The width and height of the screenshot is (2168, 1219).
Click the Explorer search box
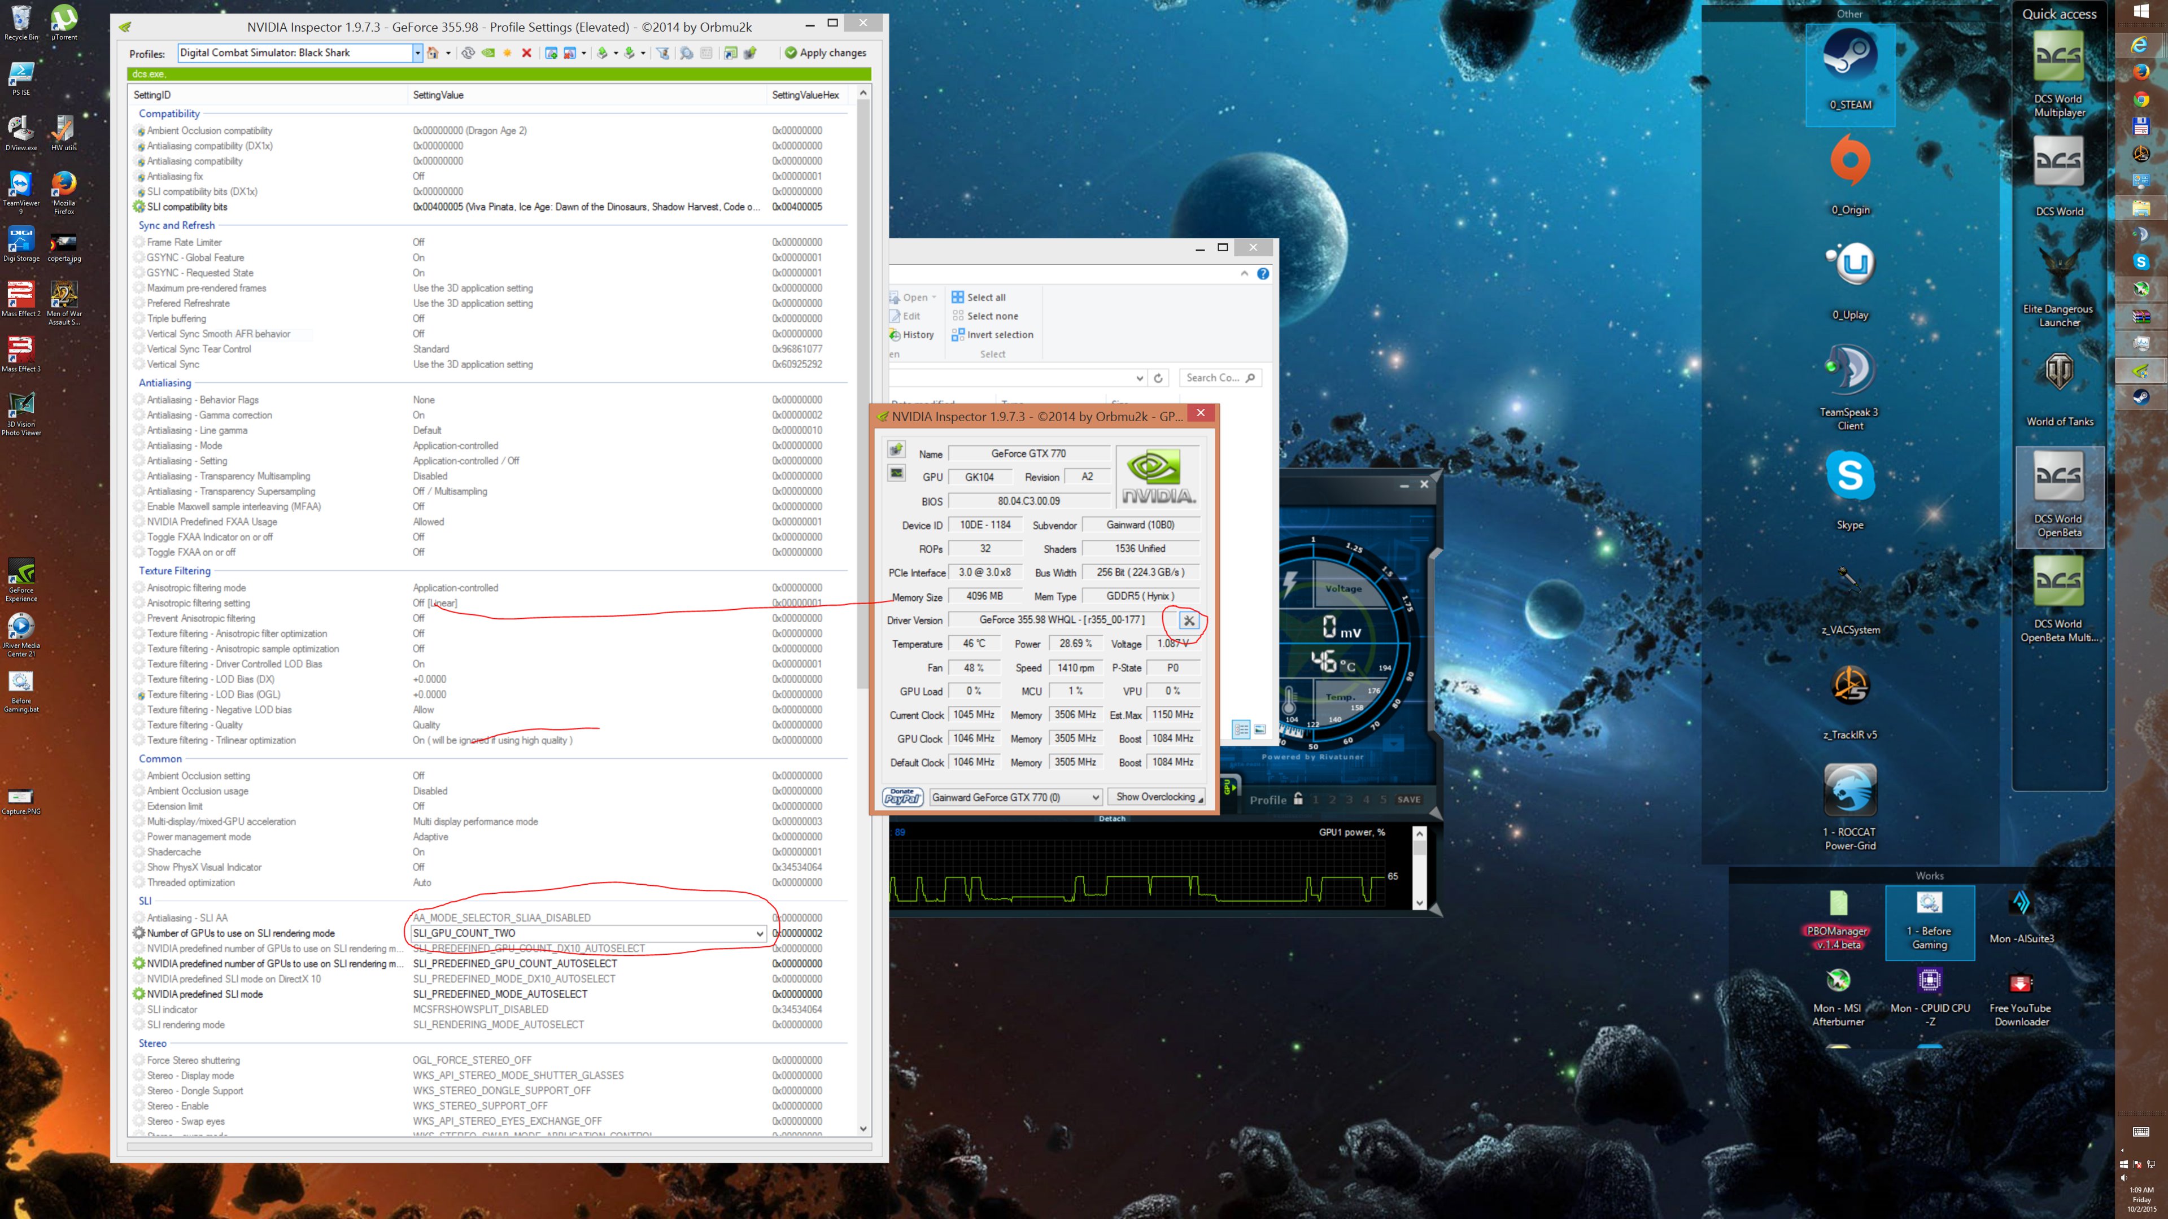point(1219,378)
